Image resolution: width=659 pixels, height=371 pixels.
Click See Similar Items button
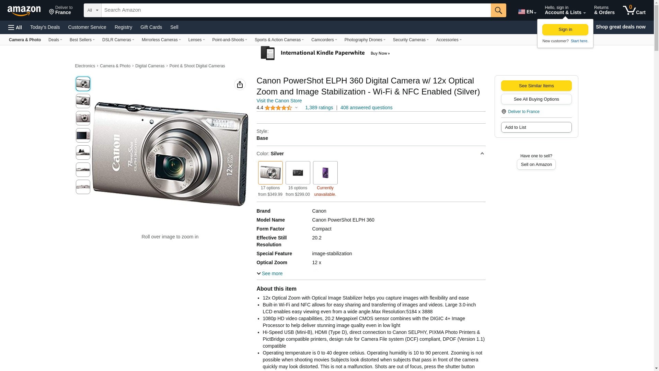tap(536, 86)
